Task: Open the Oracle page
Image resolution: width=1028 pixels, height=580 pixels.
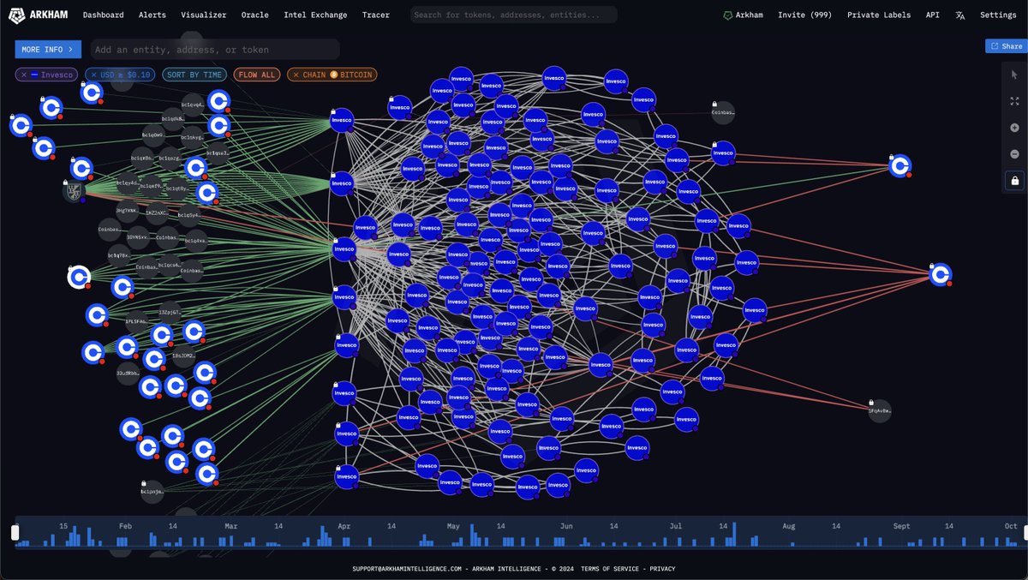Action: [254, 15]
